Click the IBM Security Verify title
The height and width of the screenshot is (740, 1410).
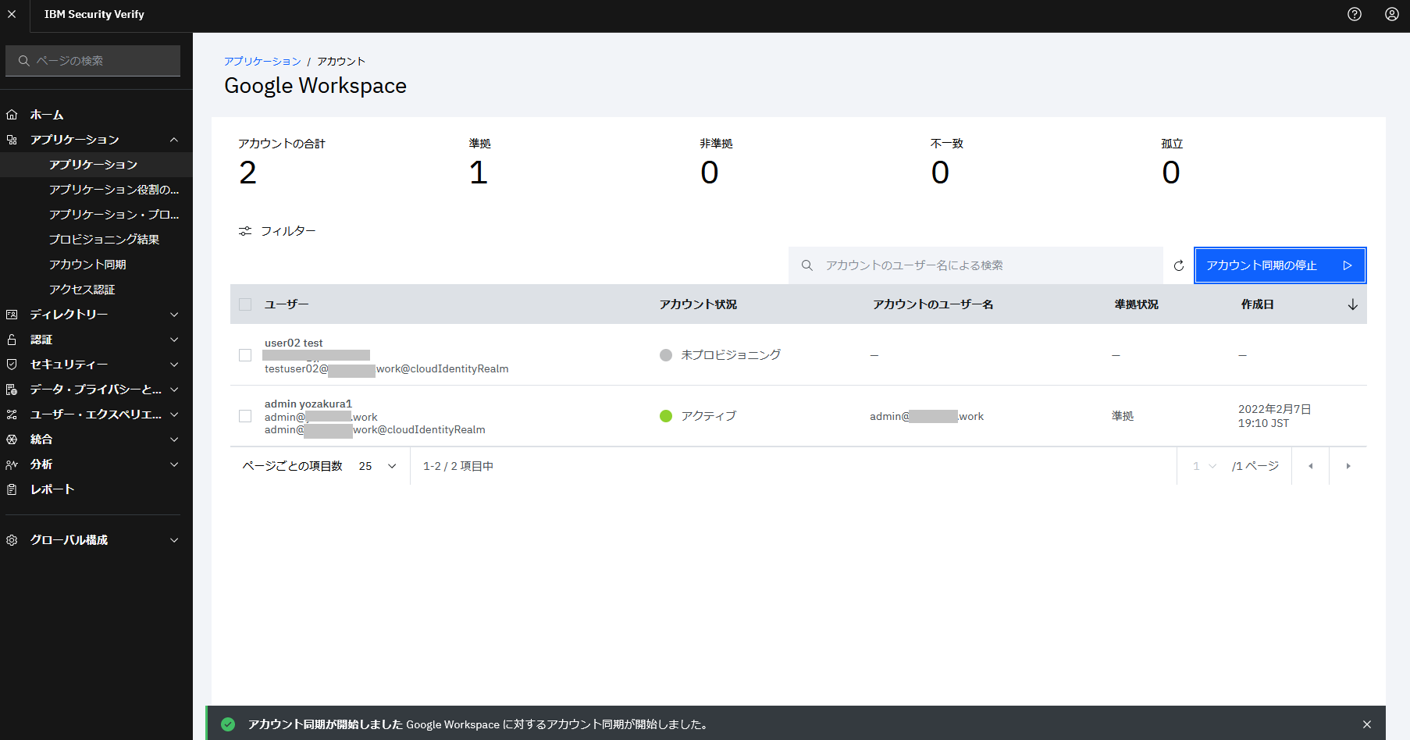tap(94, 14)
